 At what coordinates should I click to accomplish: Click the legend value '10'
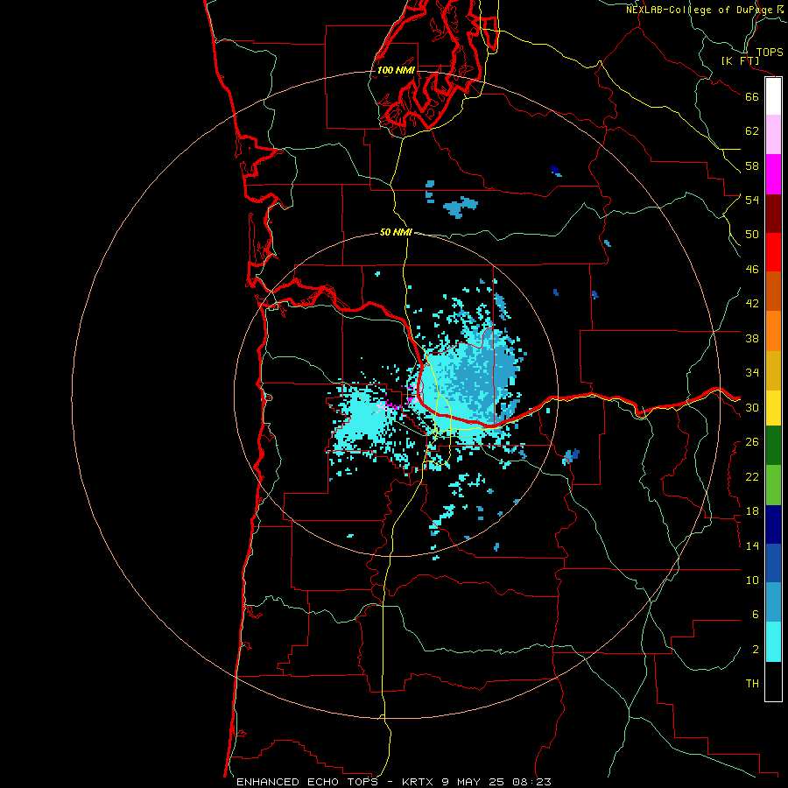pyautogui.click(x=752, y=580)
